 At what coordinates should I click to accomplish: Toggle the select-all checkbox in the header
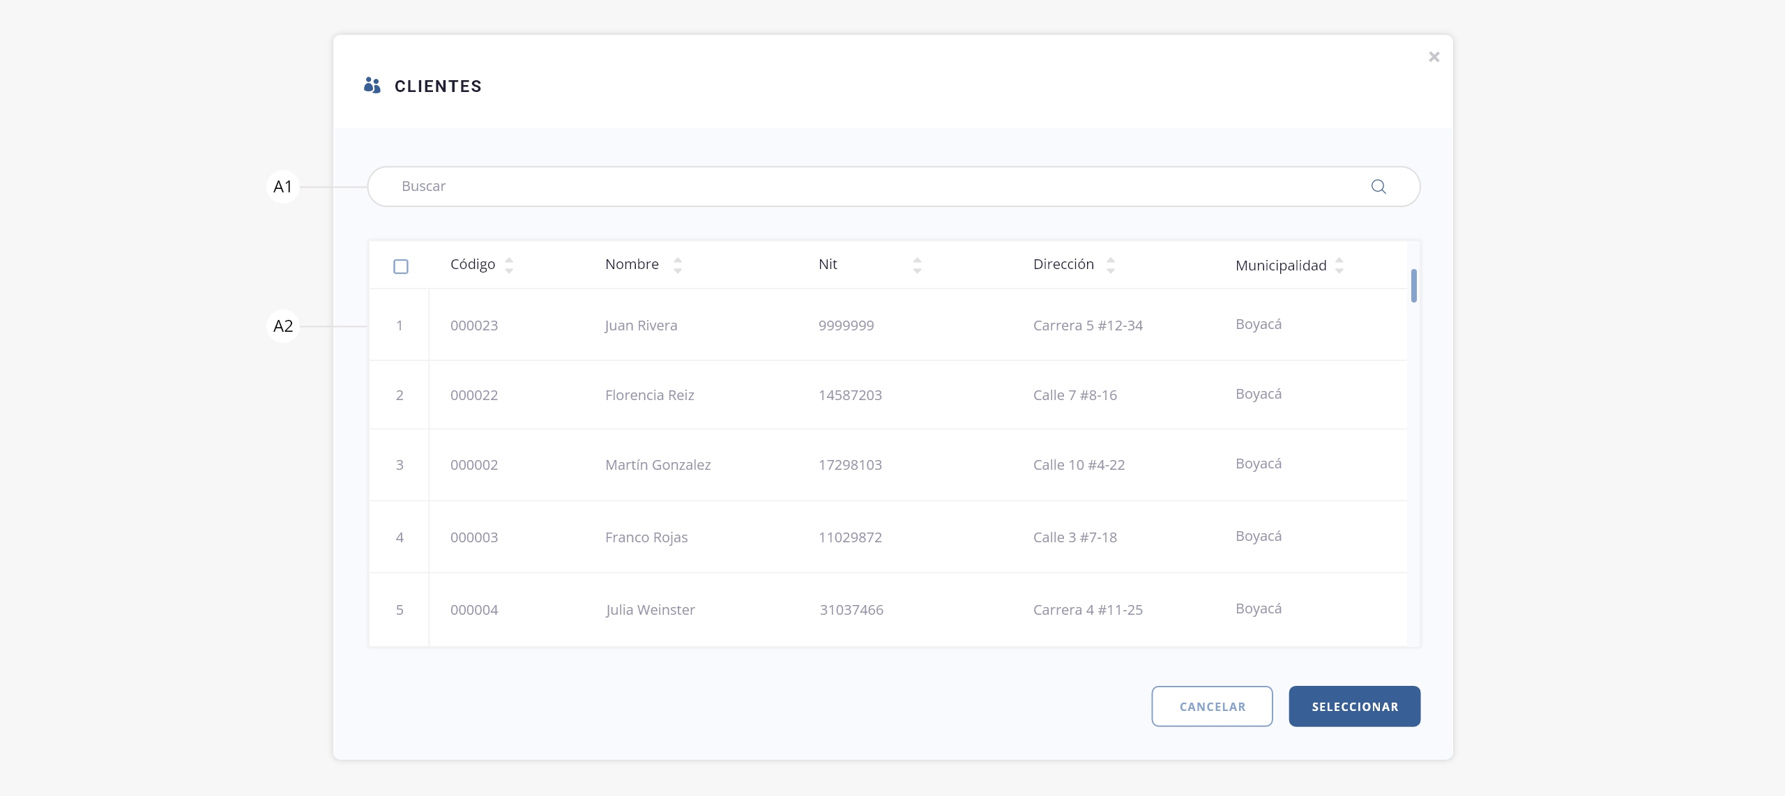pos(401,266)
